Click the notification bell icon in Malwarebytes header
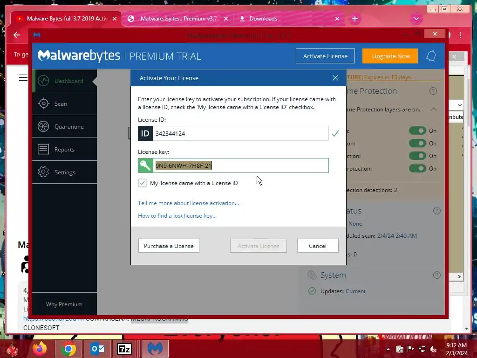This screenshot has height=358, width=477. [x=431, y=56]
